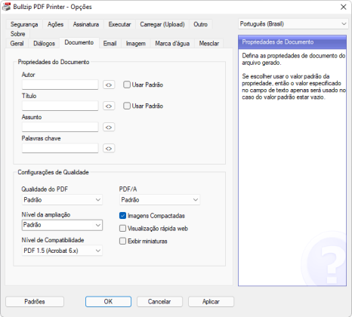Close the Bullzip options window
352x317 pixels.
tap(344, 7)
